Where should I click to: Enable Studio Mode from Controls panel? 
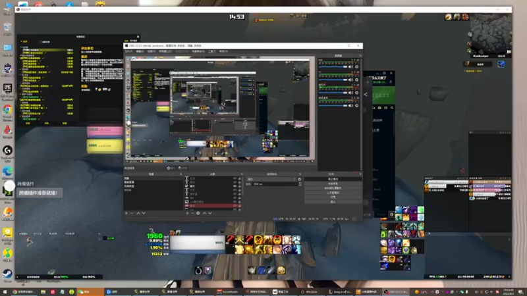click(x=333, y=193)
